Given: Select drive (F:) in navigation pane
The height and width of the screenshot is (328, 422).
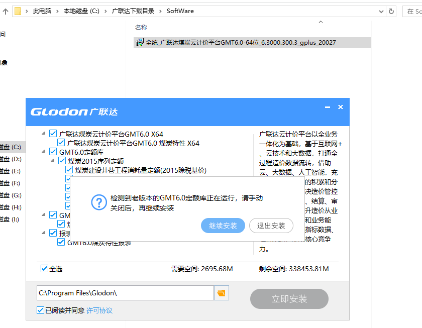Looking at the screenshot, I should point(10,183).
